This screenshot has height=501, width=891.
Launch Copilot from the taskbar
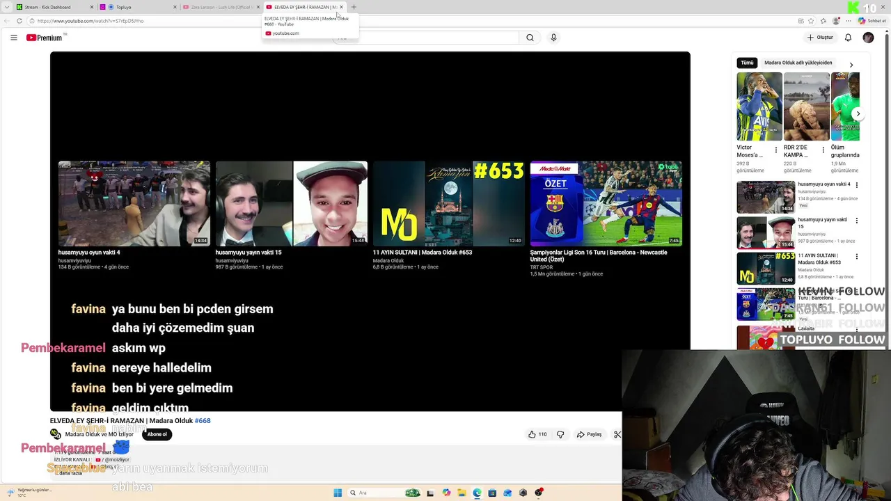click(x=446, y=493)
